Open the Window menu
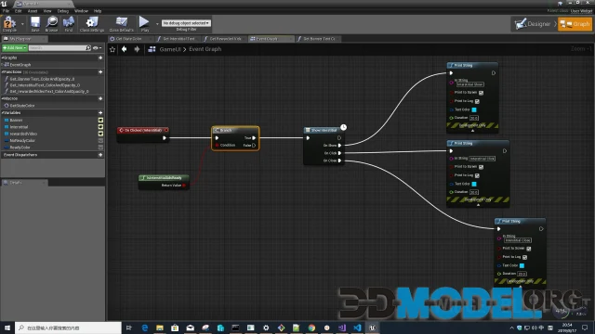The image size is (595, 334). coord(81,11)
